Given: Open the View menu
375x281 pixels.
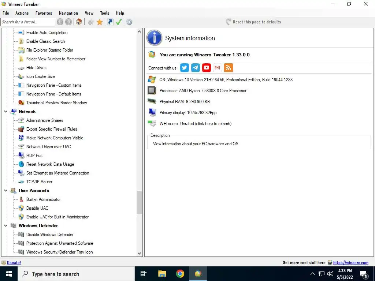Looking at the screenshot, I should [89, 13].
